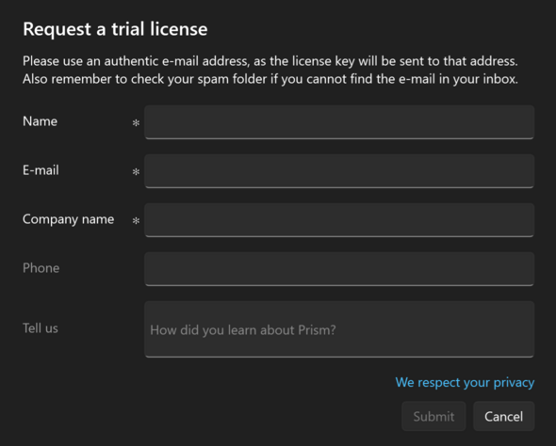Select the Company name input field

tap(339, 220)
